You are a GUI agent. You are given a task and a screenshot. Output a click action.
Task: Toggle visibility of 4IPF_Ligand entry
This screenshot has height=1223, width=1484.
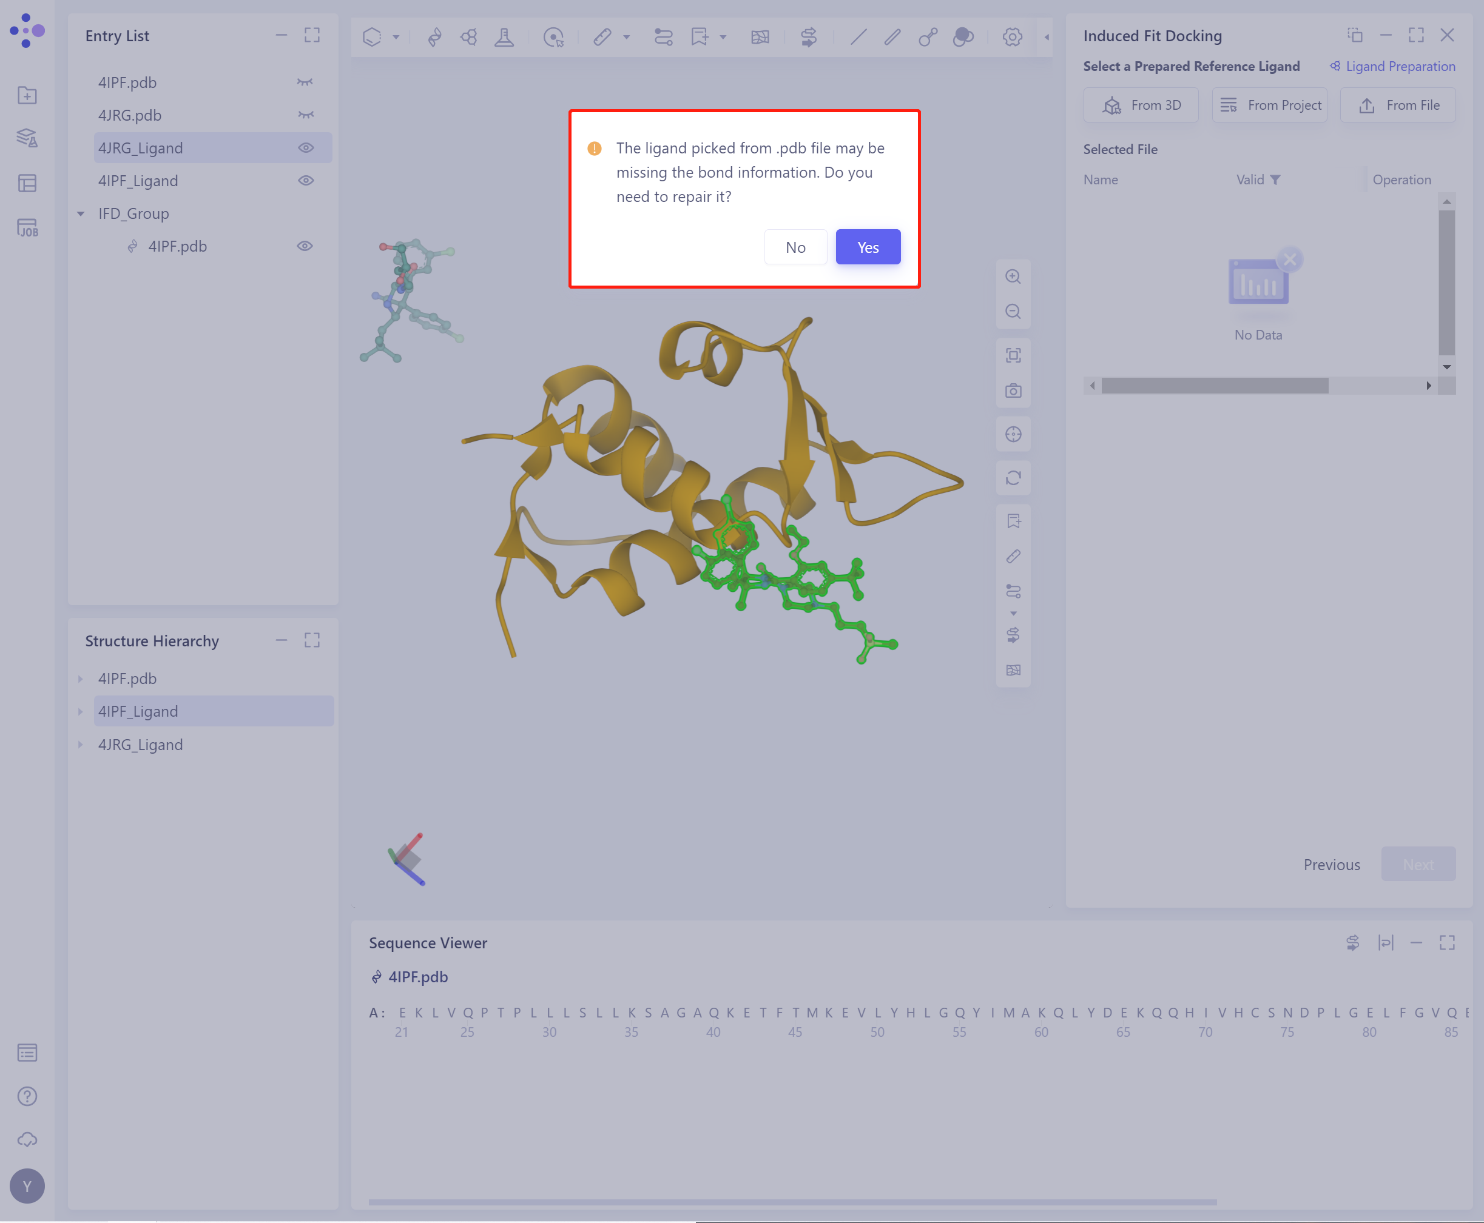click(305, 181)
